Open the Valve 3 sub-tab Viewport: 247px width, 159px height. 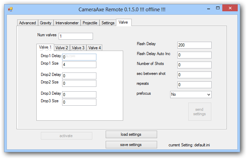(x=78, y=48)
